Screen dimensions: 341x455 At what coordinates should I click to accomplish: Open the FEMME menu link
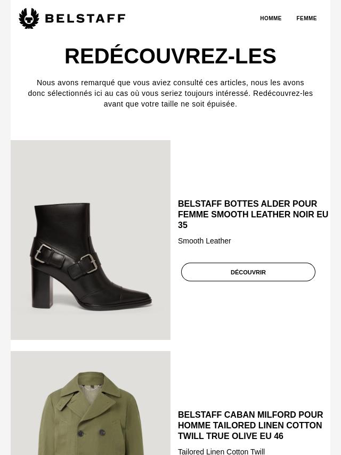306,18
